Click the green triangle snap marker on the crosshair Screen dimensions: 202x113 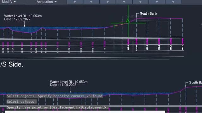pos(128,20)
